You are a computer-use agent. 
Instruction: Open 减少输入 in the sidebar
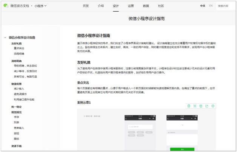(19, 89)
